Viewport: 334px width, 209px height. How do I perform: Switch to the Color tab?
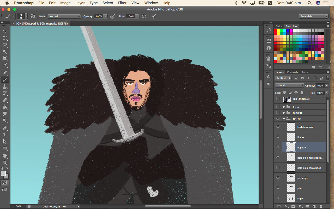coord(279,26)
